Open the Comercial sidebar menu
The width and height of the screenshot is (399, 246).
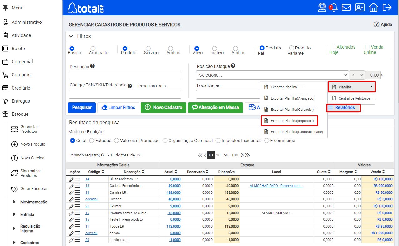pos(22,62)
